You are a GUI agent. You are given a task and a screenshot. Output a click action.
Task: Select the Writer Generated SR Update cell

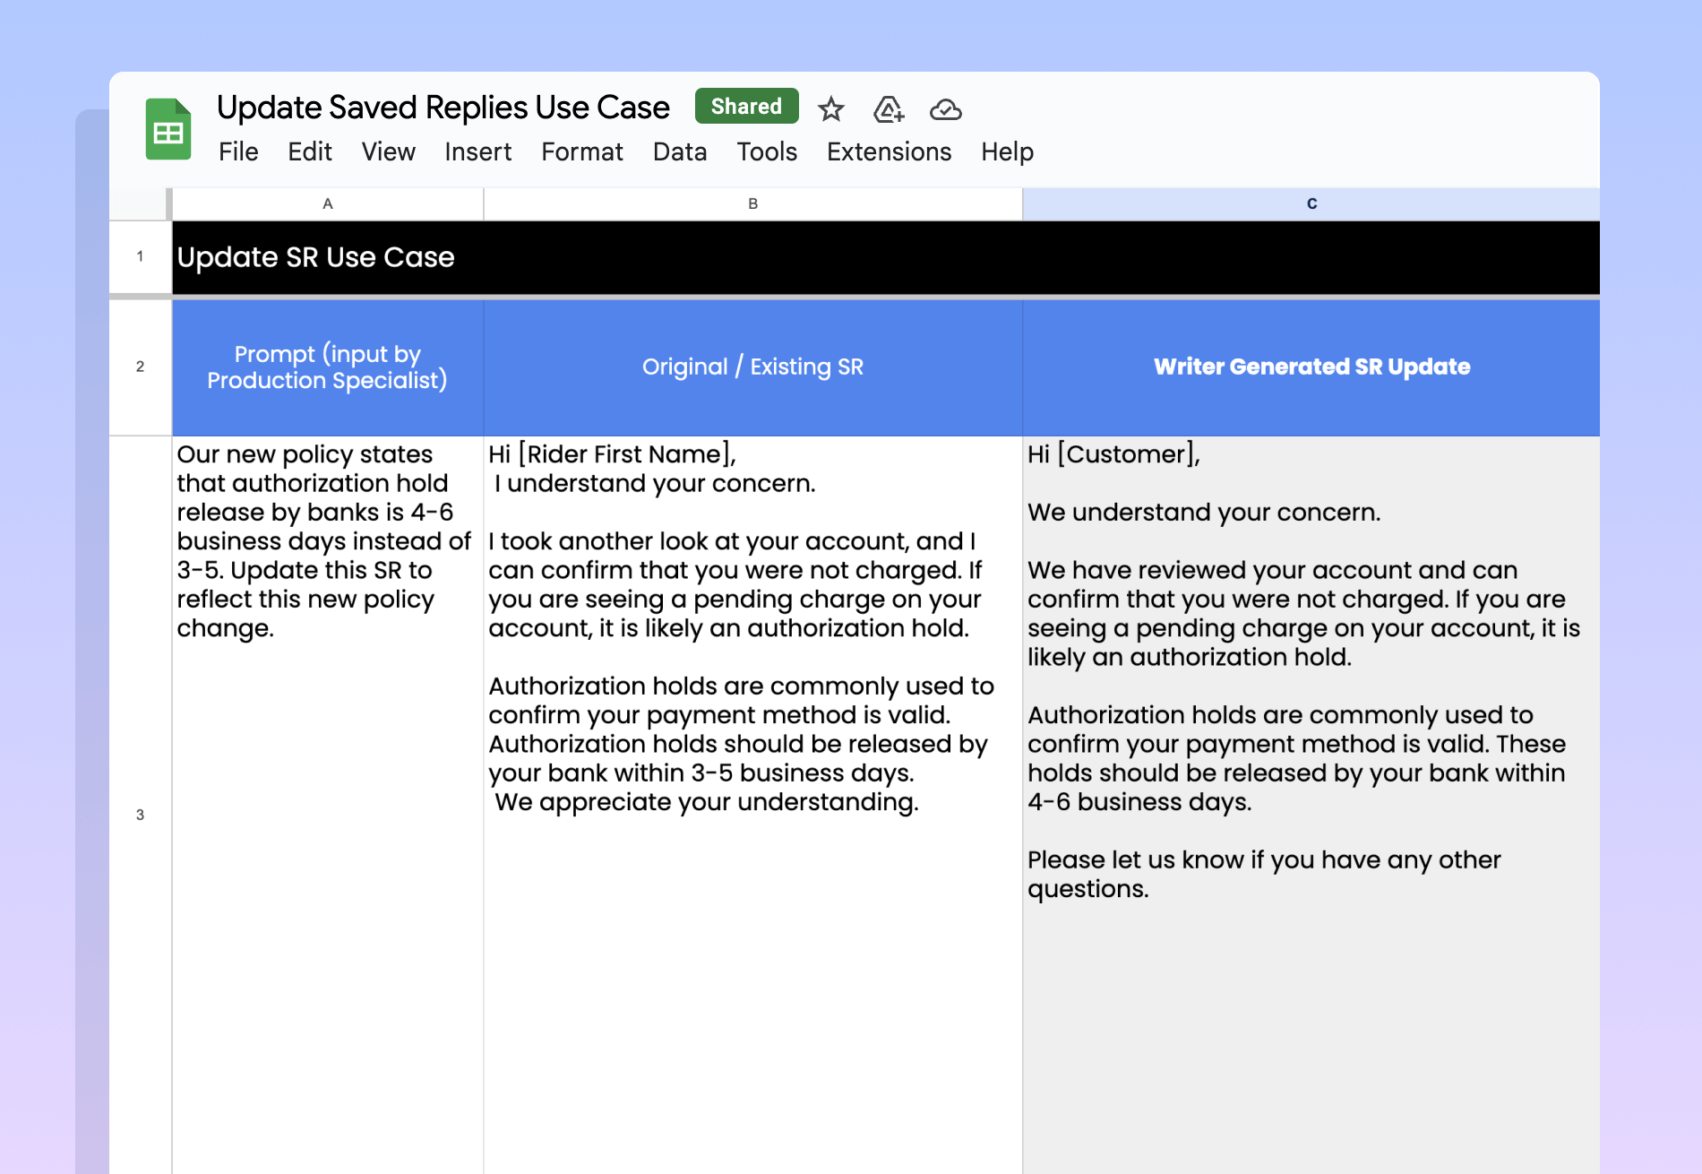click(1311, 367)
